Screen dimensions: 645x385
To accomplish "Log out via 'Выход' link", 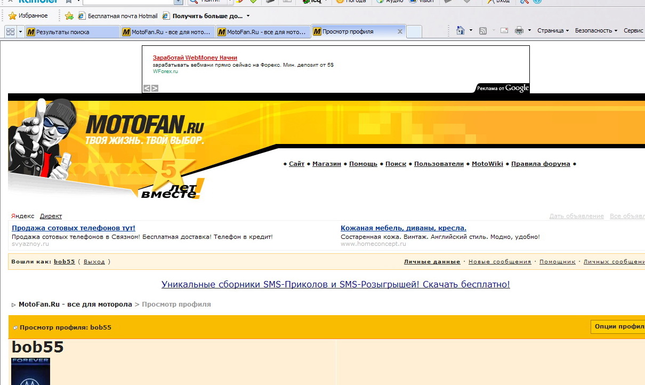I will pyautogui.click(x=94, y=261).
